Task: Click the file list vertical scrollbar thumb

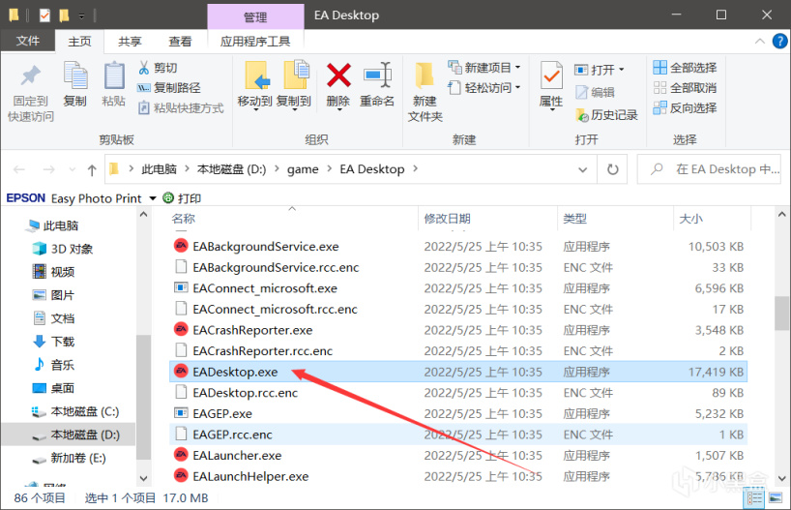Action: tap(782, 314)
